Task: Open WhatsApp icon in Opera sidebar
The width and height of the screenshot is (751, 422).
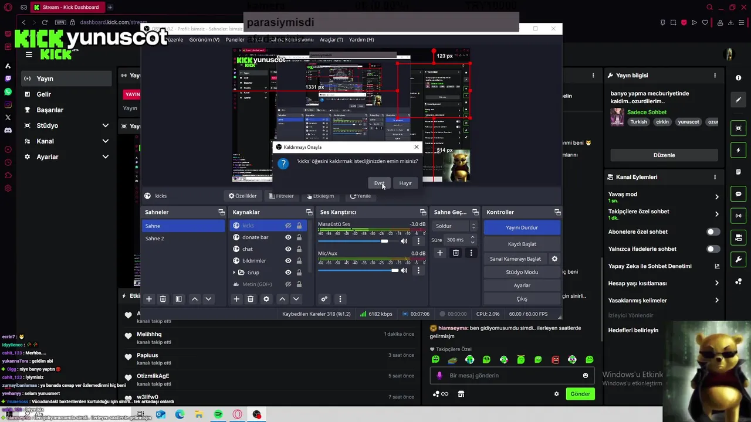Action: pos(8,91)
